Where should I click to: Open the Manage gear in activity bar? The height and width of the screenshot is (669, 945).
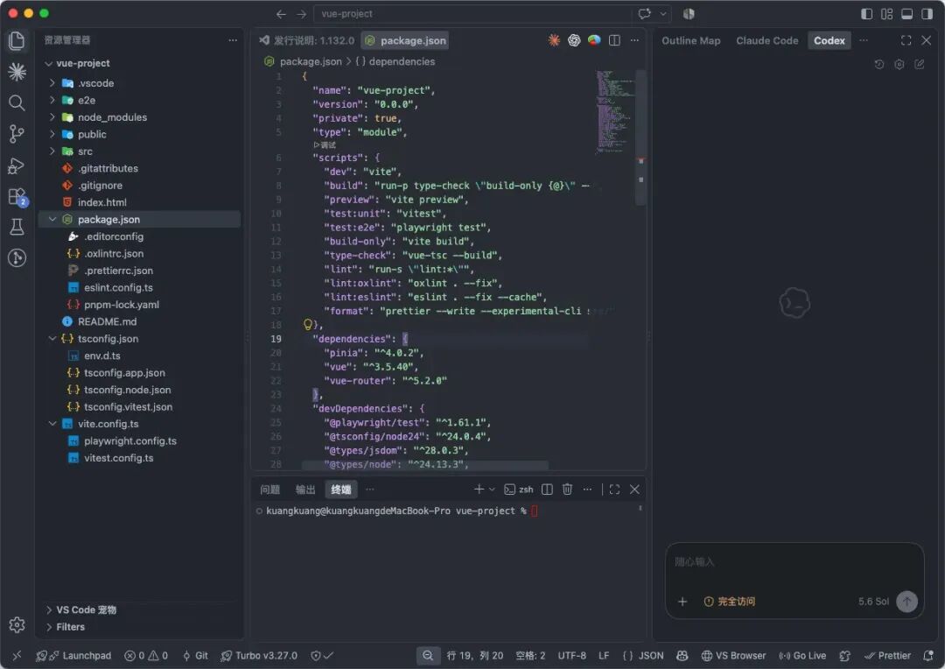click(x=17, y=624)
